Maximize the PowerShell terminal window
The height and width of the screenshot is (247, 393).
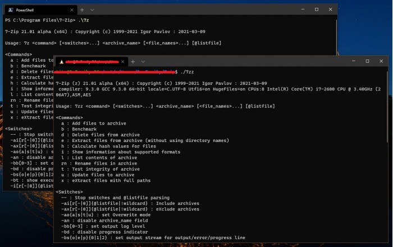[317, 10]
